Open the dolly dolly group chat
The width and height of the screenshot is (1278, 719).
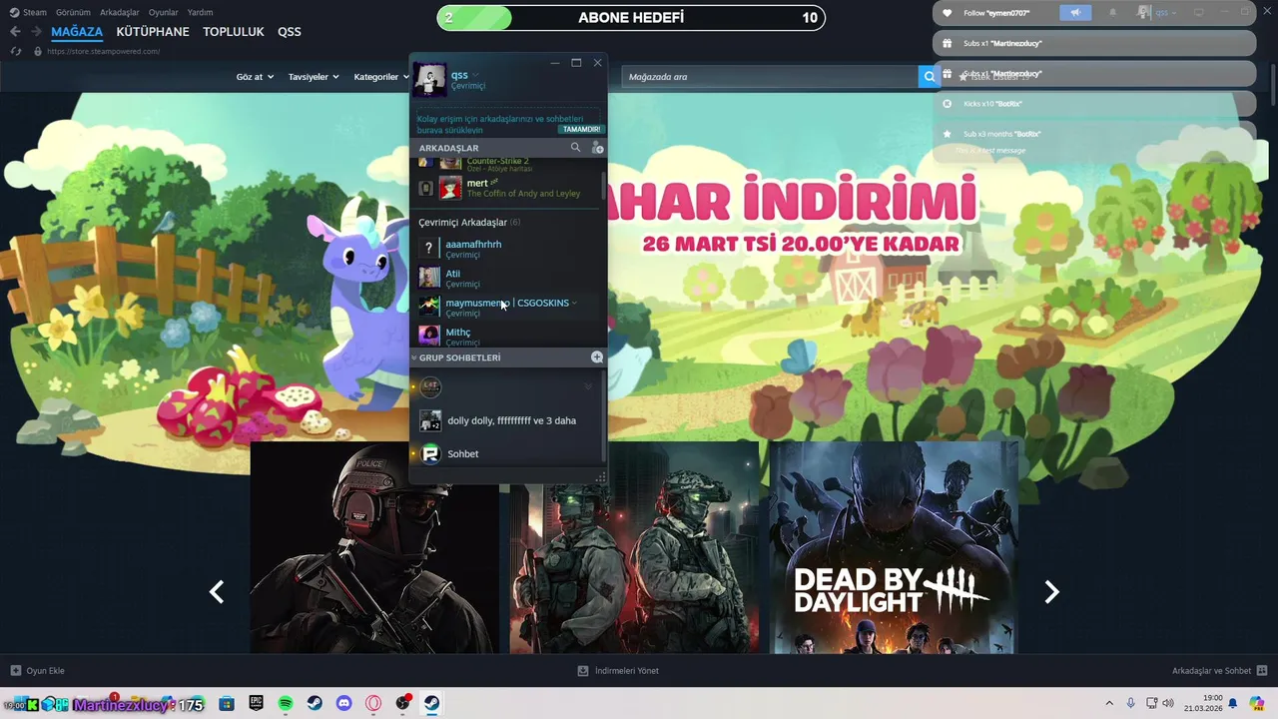(507, 420)
